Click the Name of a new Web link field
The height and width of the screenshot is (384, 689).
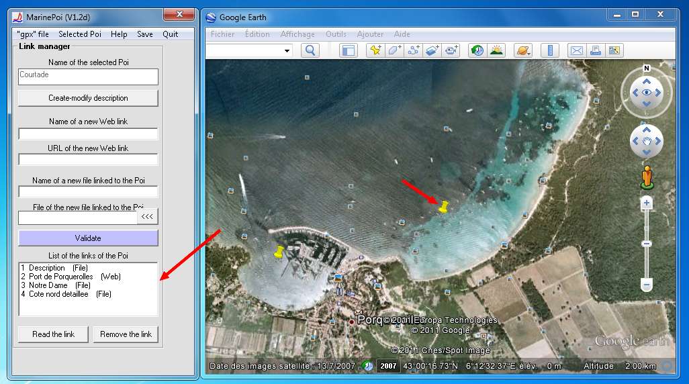click(x=88, y=134)
